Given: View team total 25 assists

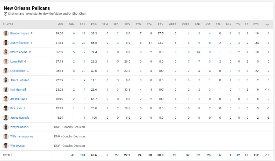Looking at the screenshot, I should pos(209,155).
